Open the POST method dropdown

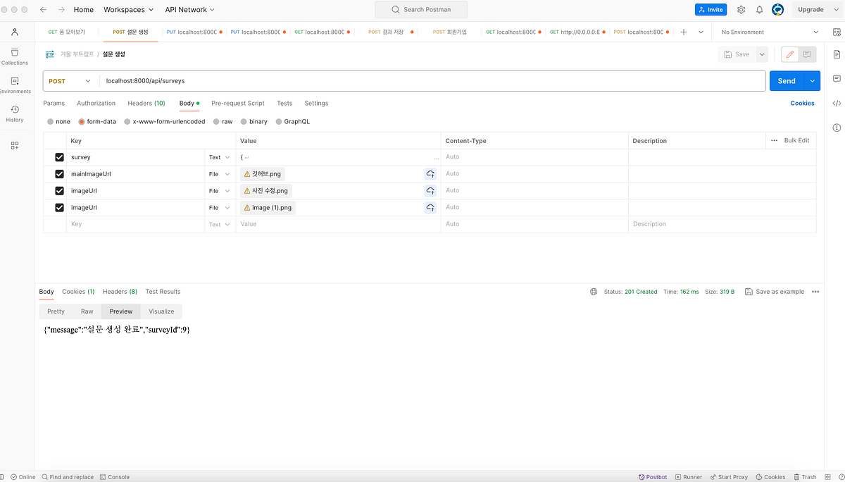70,80
